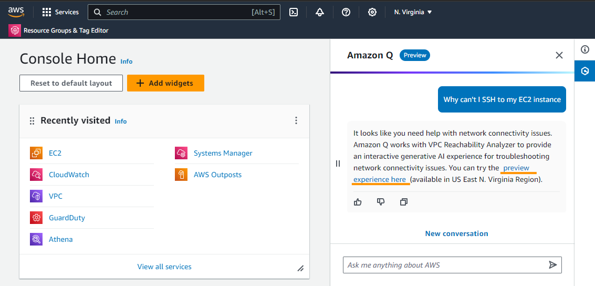The height and width of the screenshot is (286, 595).
Task: Open the notifications bell
Action: 320,12
